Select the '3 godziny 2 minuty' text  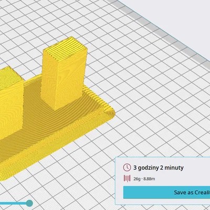(159, 167)
